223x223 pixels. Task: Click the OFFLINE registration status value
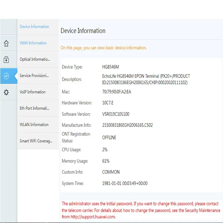pyautogui.click(x=109, y=137)
